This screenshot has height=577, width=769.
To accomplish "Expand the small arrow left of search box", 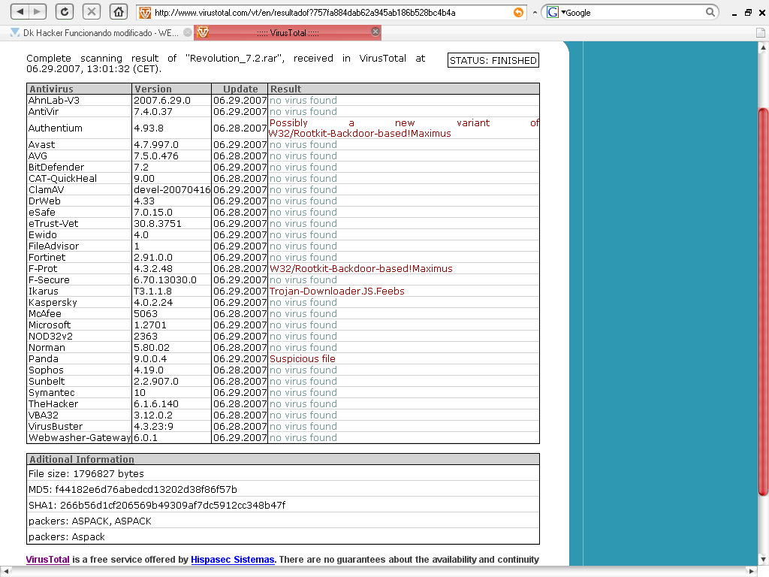I will 535,13.
